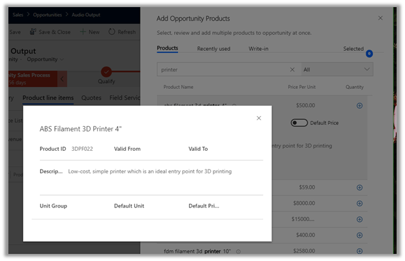Image resolution: width=405 pixels, height=261 pixels.
Task: Open the All filter dropdown
Action: pos(337,69)
